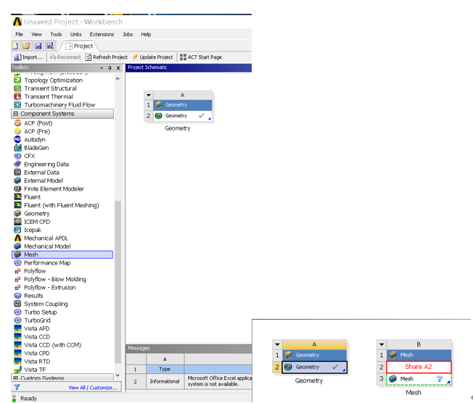
Task: Open the Jobs menu
Action: pos(128,34)
